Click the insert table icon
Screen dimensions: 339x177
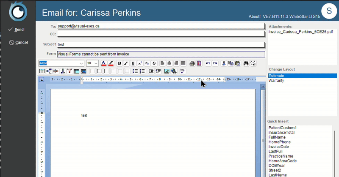tap(42, 71)
